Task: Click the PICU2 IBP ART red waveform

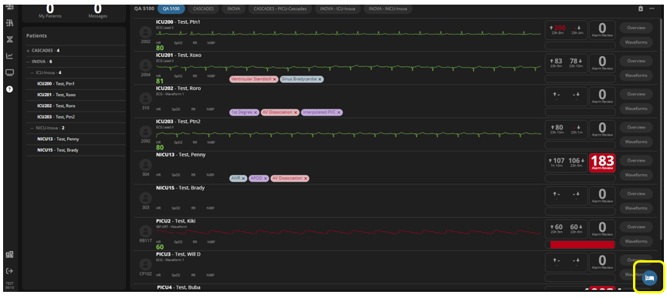Action: click(348, 233)
